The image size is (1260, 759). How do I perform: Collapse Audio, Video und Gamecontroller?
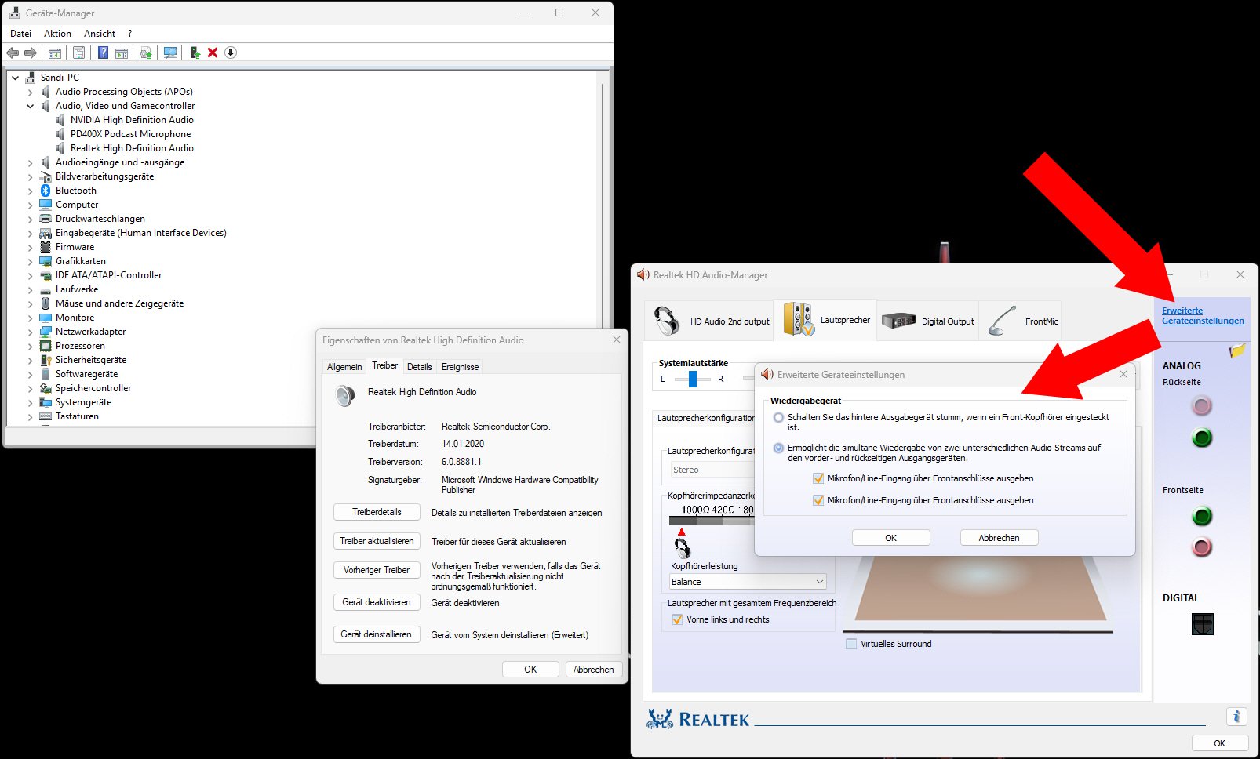[31, 105]
